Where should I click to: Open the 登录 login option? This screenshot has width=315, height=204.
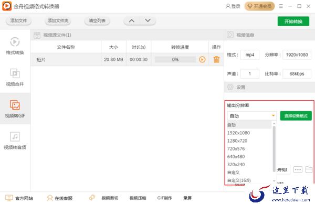pyautogui.click(x=233, y=6)
